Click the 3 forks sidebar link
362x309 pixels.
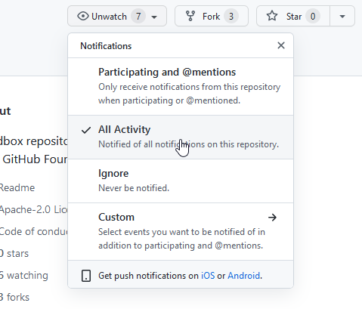14,297
